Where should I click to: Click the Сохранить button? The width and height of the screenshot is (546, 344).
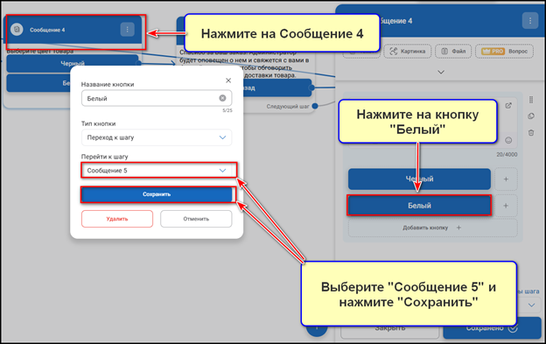(157, 194)
